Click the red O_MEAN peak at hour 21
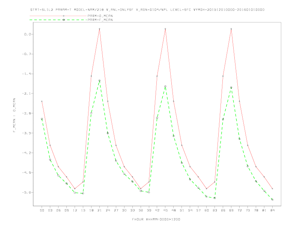Screen dimensions: 297x229 coord(99,29)
